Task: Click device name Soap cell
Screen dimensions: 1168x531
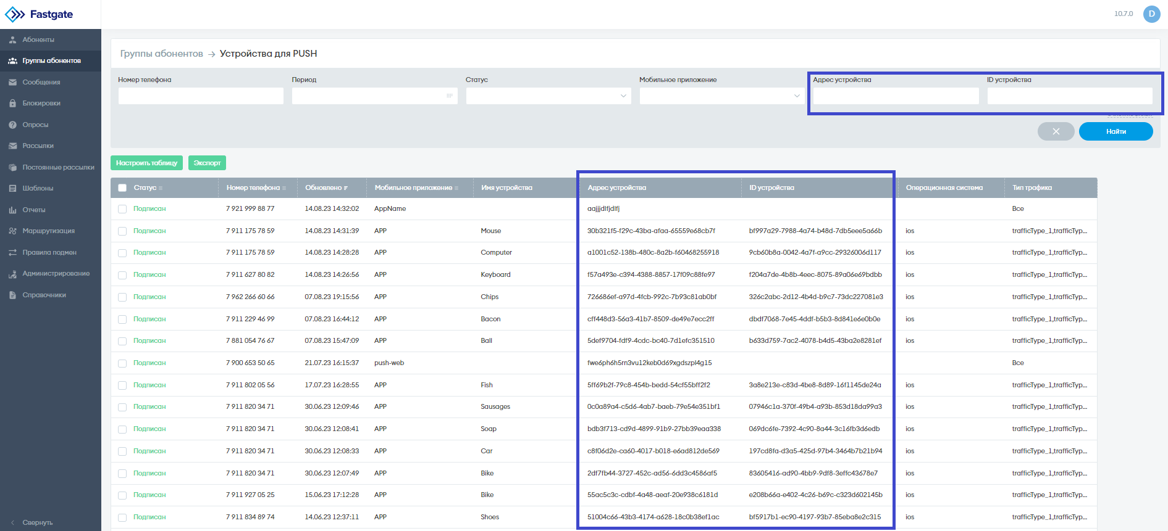Action: click(489, 429)
